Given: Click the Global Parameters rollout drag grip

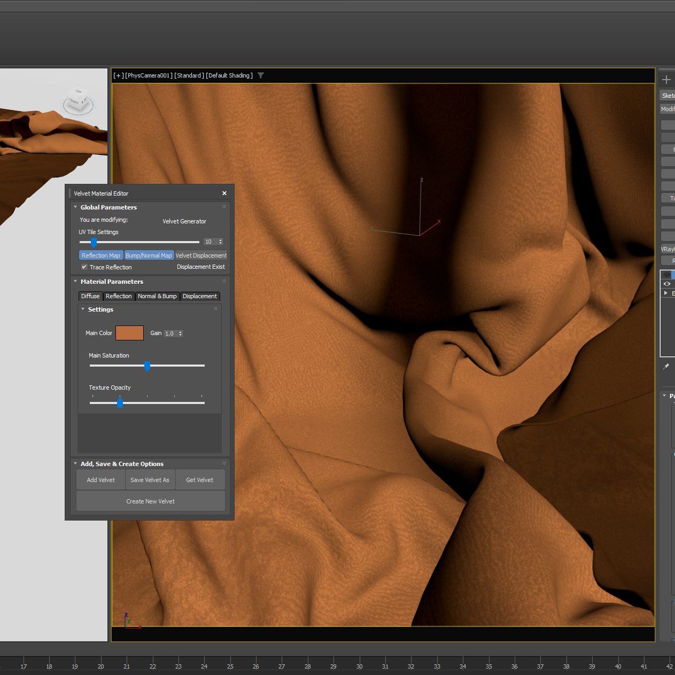Looking at the screenshot, I should tap(224, 207).
